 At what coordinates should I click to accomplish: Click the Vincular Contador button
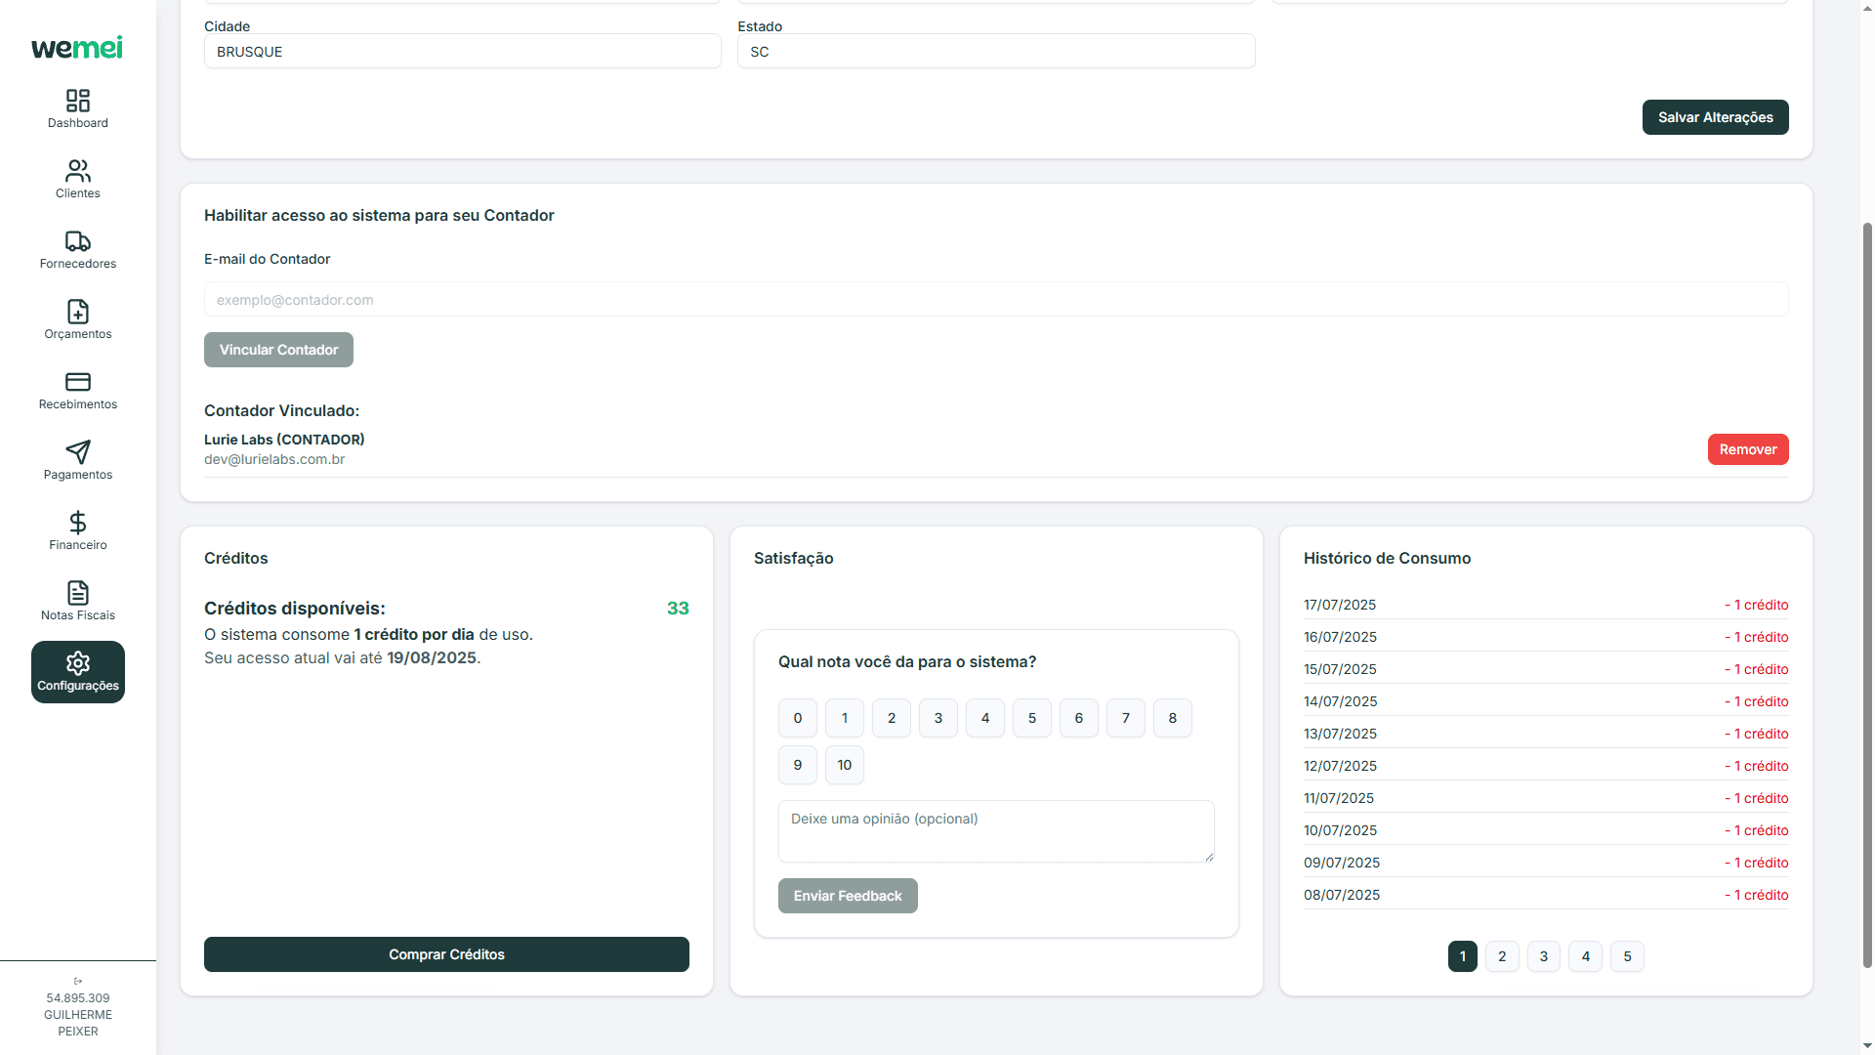[278, 350]
